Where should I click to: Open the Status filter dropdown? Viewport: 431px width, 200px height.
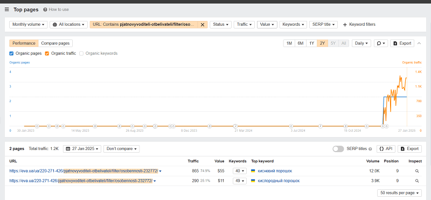[x=220, y=24]
